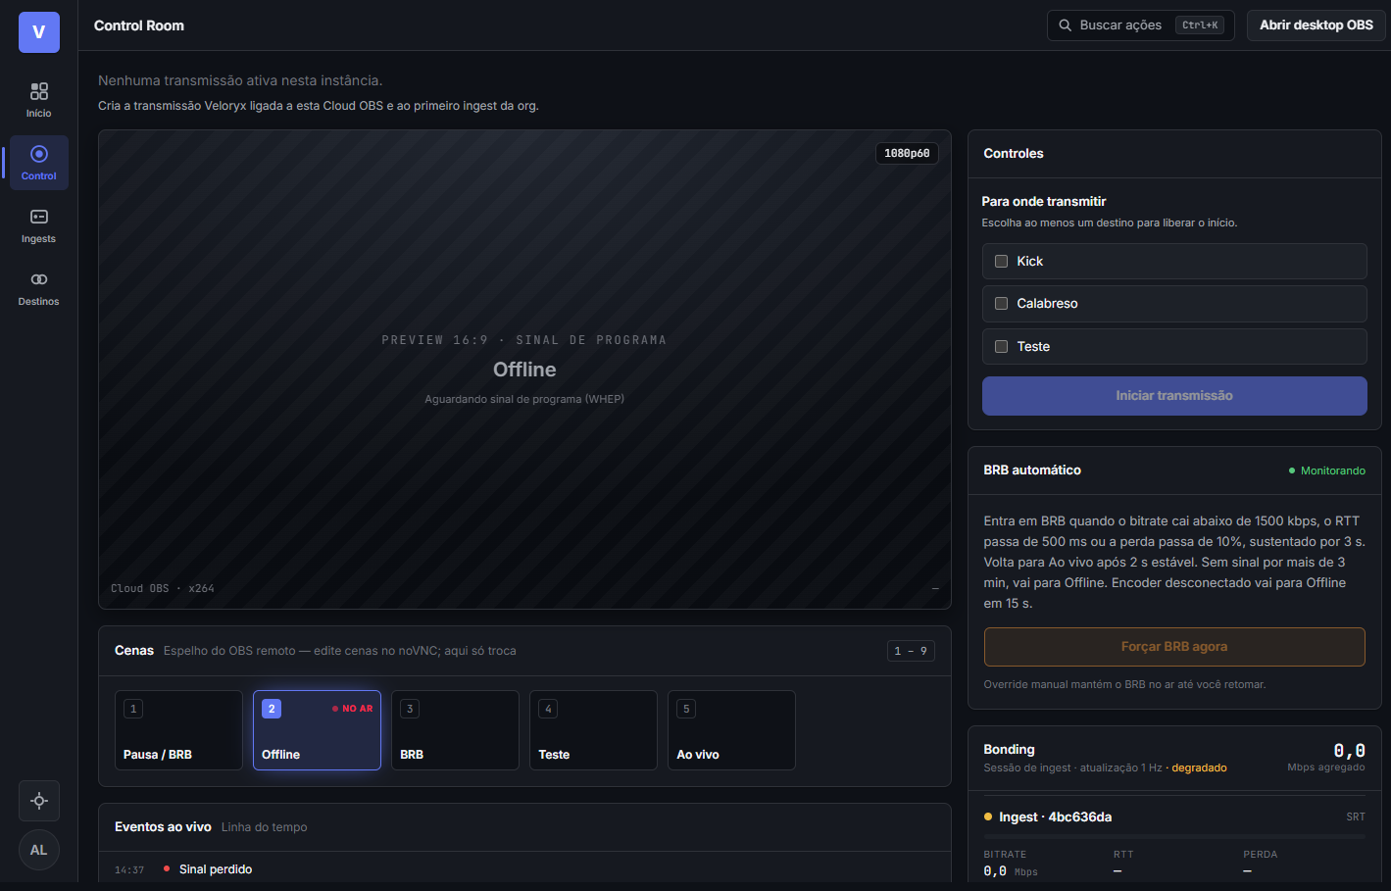Switch to the Teste scene card
This screenshot has width=1391, height=891.
[x=593, y=730]
